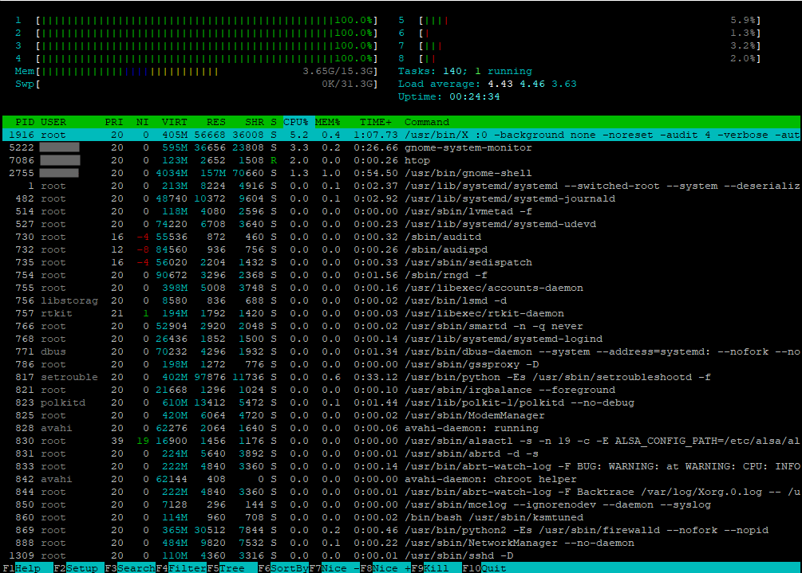
Task: Click the CPU 1 usage meter bar
Action: (207, 21)
